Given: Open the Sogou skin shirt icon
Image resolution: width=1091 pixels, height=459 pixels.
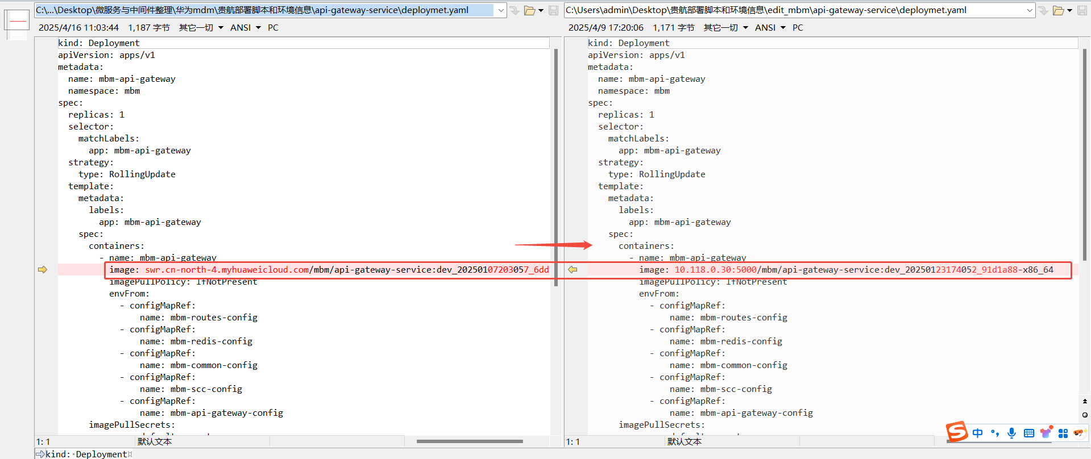Looking at the screenshot, I should (x=1046, y=433).
